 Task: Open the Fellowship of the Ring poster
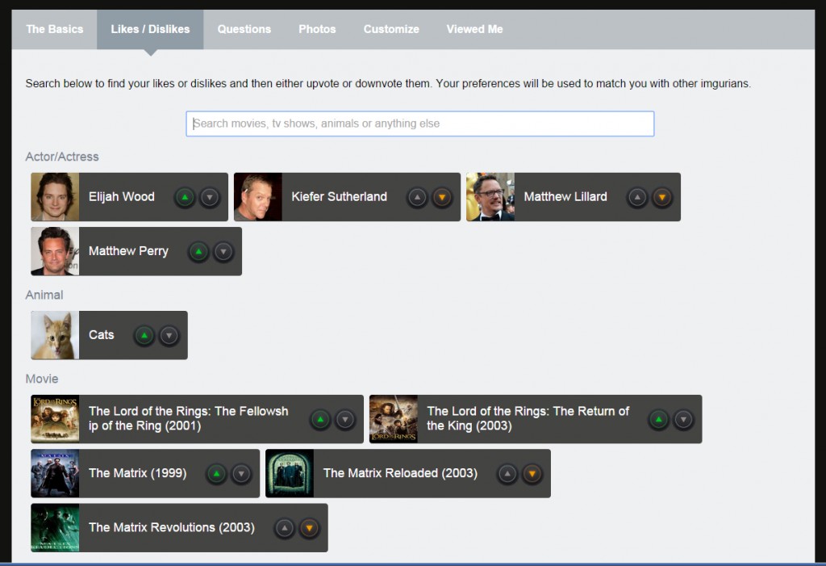55,419
